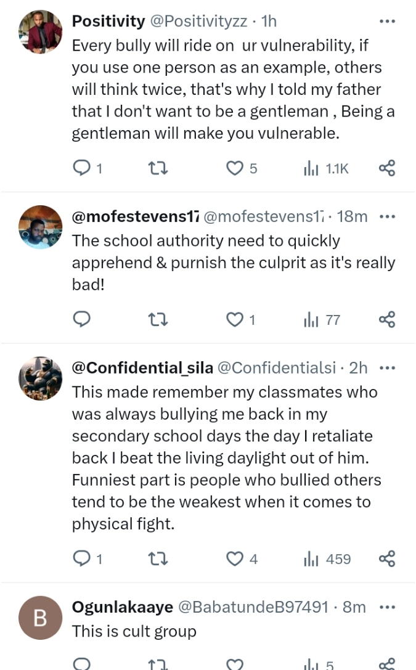The height and width of the screenshot is (670, 416).
Task: Open more options on Positivity tweet
Action: tap(386, 21)
